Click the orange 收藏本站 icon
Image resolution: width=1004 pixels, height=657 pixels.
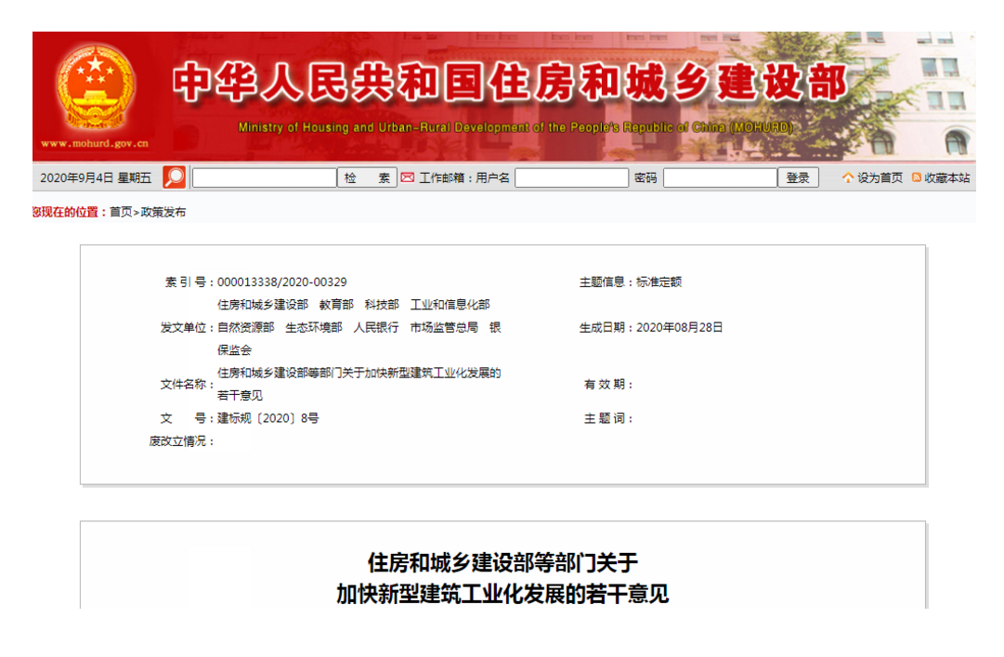click(x=917, y=177)
